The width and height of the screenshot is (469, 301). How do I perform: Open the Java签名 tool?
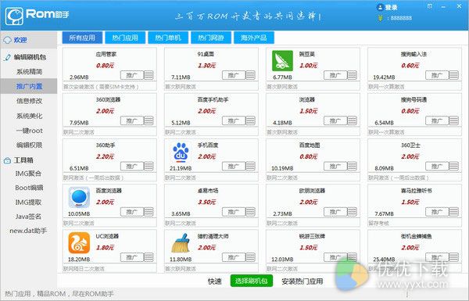point(28,217)
